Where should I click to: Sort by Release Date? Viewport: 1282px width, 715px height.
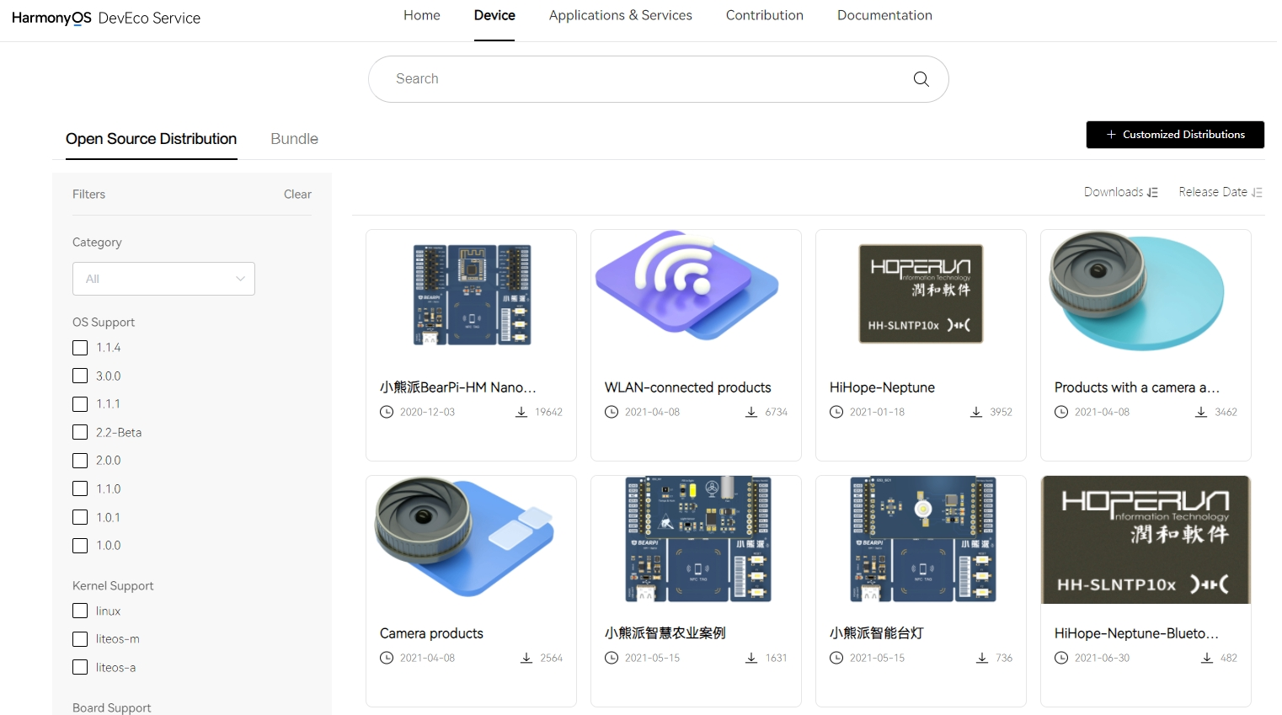click(1221, 193)
